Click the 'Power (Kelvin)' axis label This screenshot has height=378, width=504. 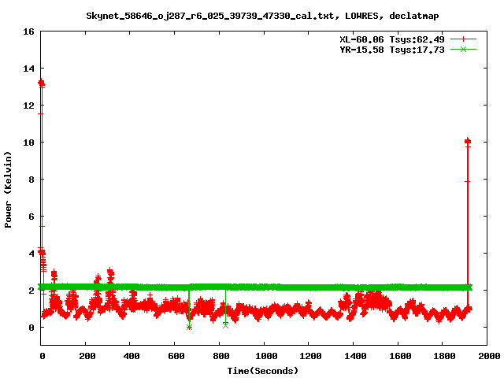(x=8, y=190)
